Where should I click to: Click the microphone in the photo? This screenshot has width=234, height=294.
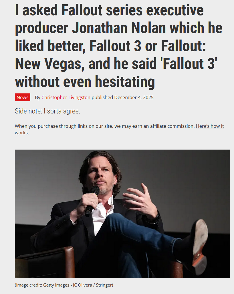pyautogui.click(x=92, y=201)
